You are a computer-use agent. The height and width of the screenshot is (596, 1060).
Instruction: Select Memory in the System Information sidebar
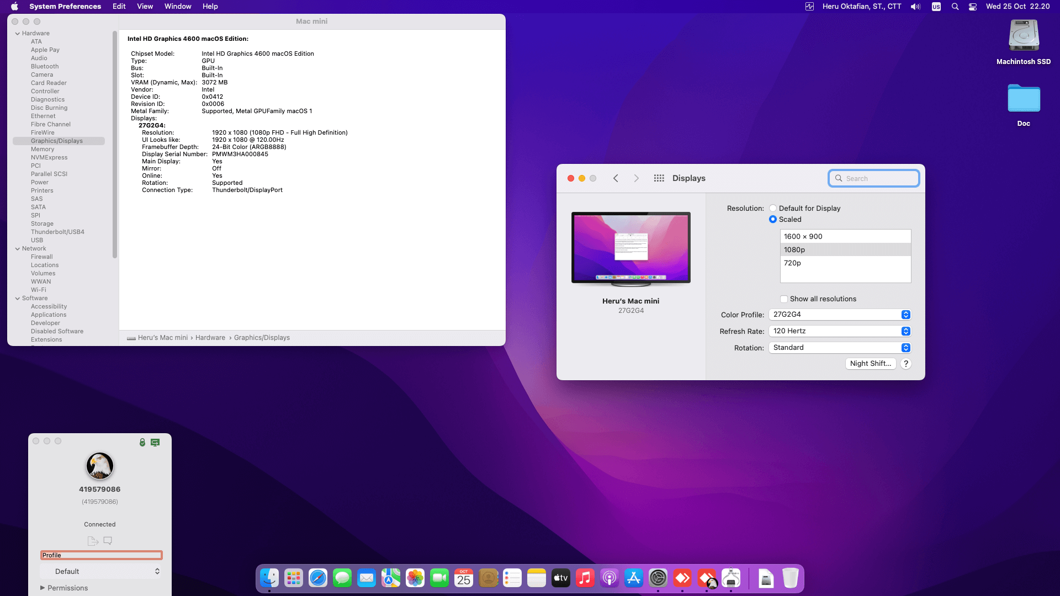(43, 149)
